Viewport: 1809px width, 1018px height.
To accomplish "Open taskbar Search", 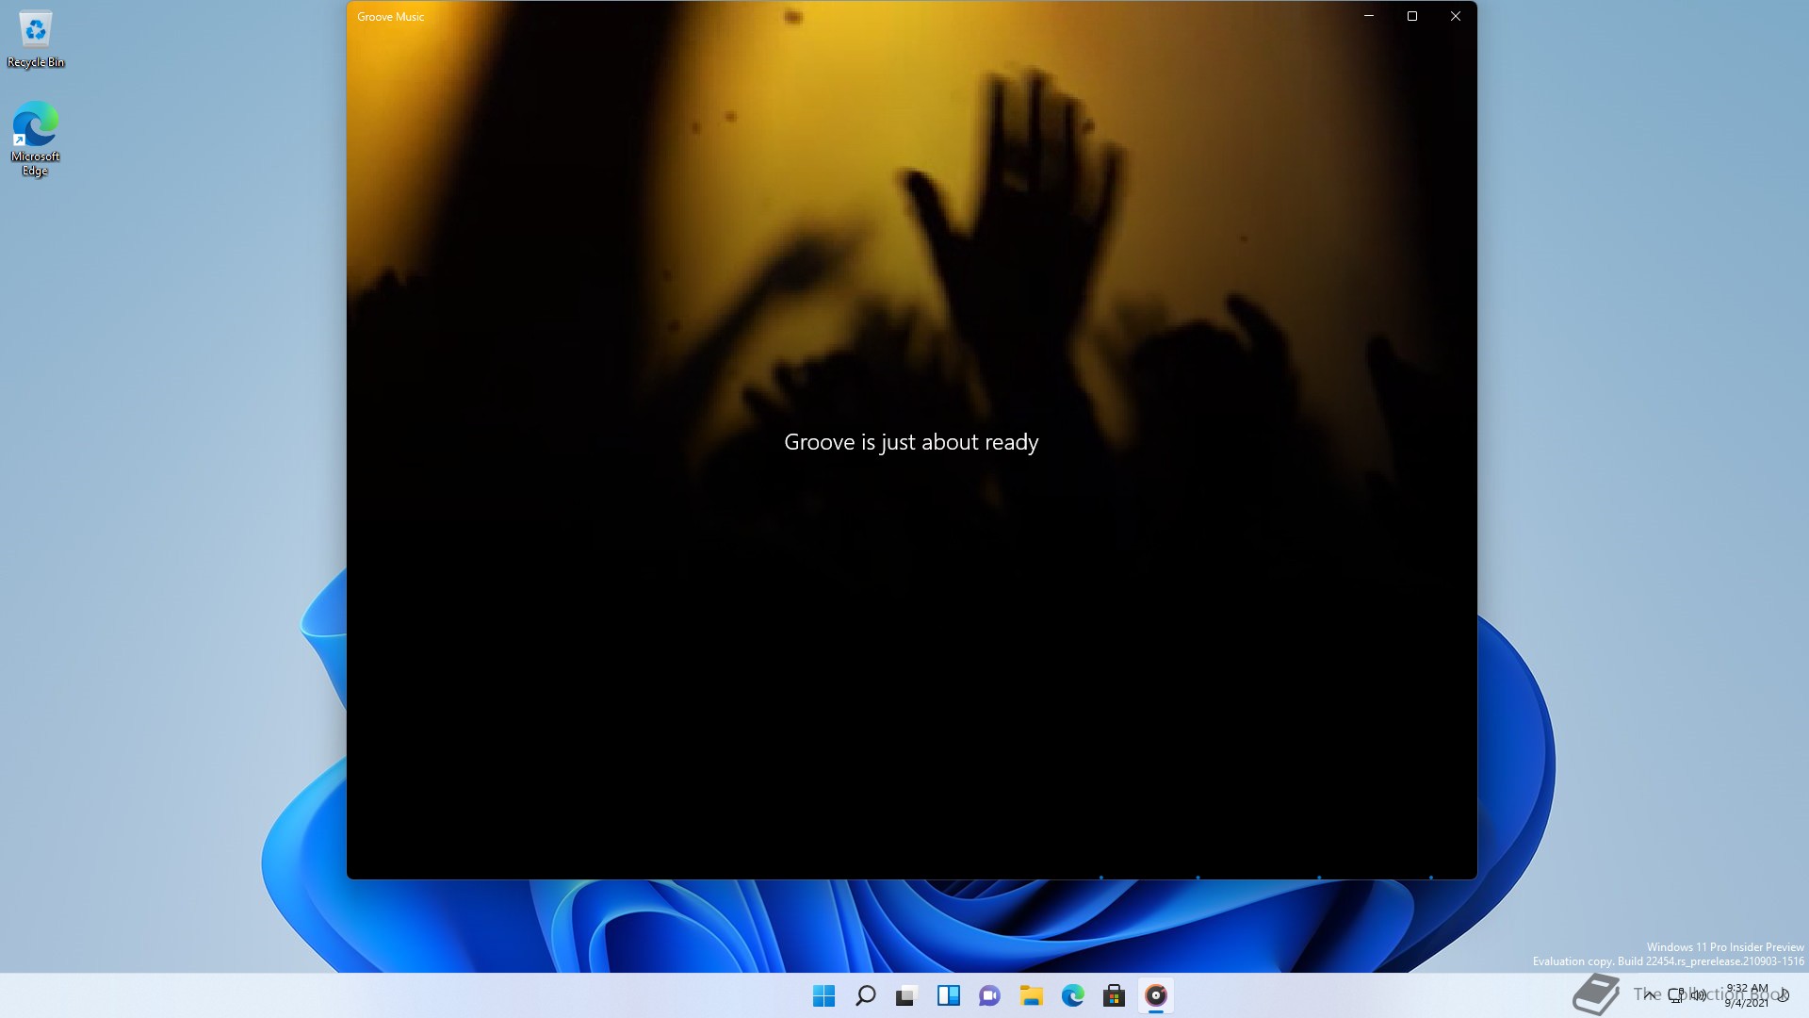I will [865, 995].
